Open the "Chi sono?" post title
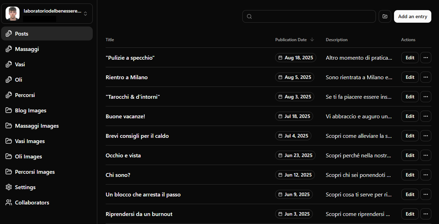The height and width of the screenshot is (224, 439). coord(118,175)
